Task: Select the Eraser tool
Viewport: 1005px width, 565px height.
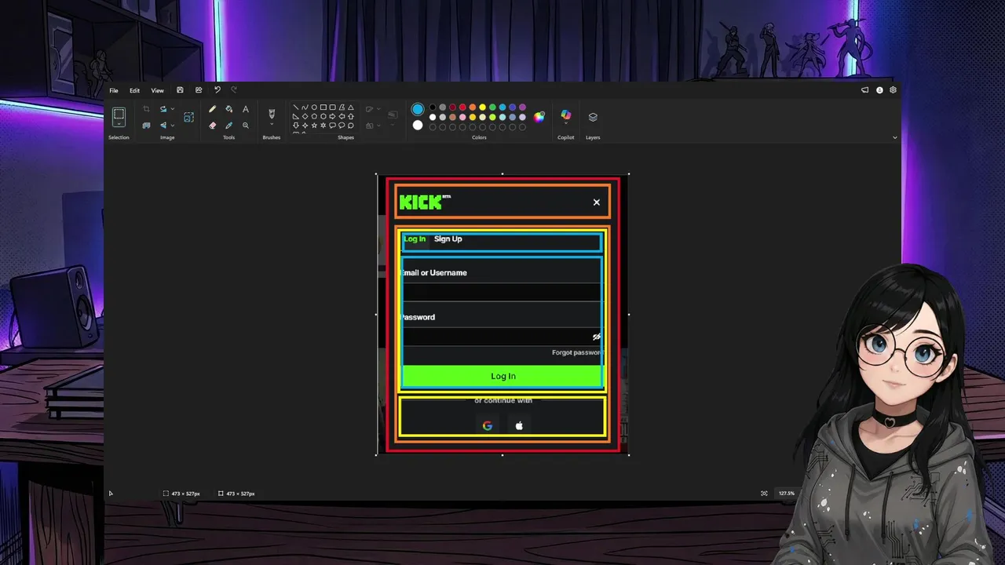Action: (x=212, y=125)
